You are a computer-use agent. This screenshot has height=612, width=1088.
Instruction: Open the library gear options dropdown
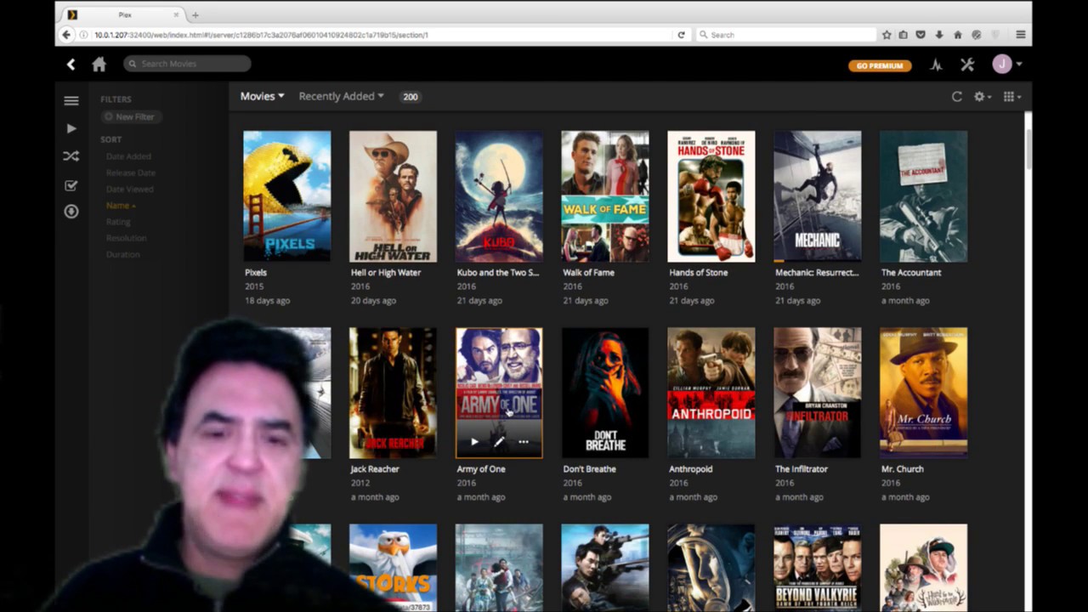[x=982, y=97]
